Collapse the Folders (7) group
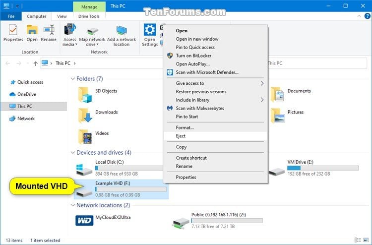The image size is (372, 245). (73, 79)
